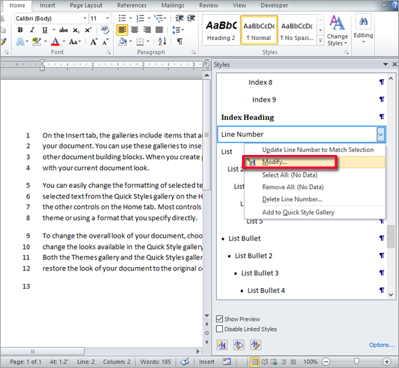The image size is (399, 368).
Task: Click the Words: 185 status indicator
Action: click(x=156, y=362)
